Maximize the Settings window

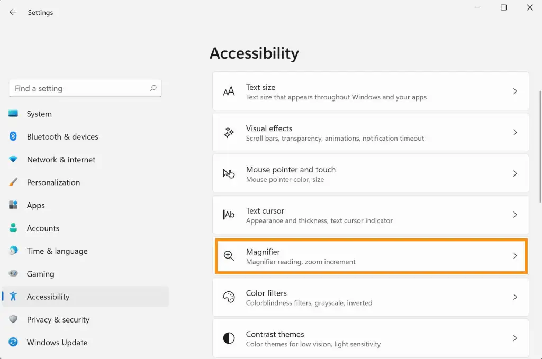[504, 7]
